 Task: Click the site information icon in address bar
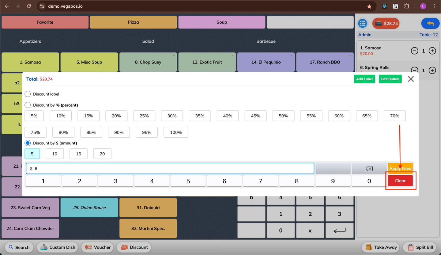pos(42,6)
